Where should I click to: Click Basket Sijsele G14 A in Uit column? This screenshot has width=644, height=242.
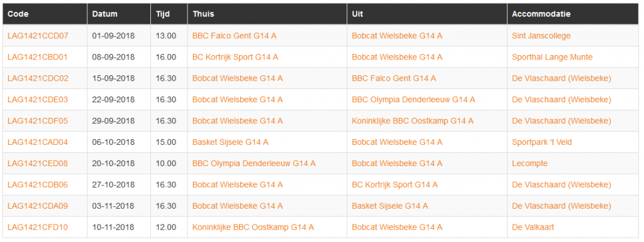coord(390,206)
